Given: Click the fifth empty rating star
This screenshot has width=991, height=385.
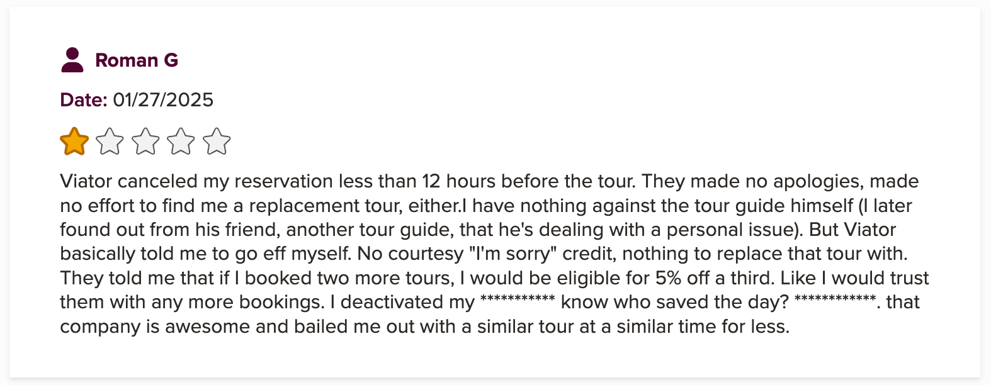Looking at the screenshot, I should coord(217,142).
